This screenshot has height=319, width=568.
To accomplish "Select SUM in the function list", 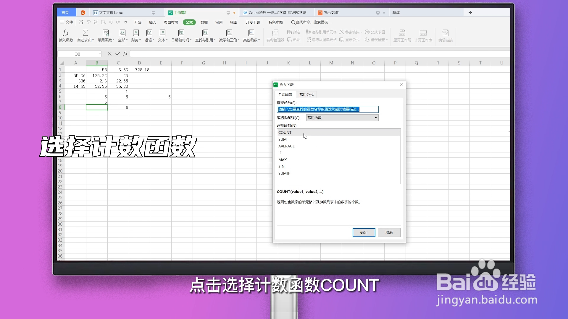I will [283, 139].
